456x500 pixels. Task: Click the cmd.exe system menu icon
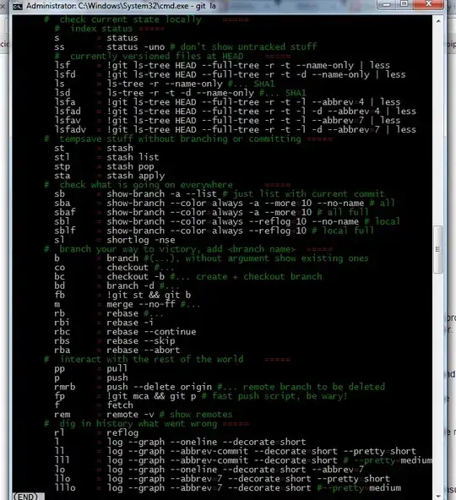click(x=17, y=6)
